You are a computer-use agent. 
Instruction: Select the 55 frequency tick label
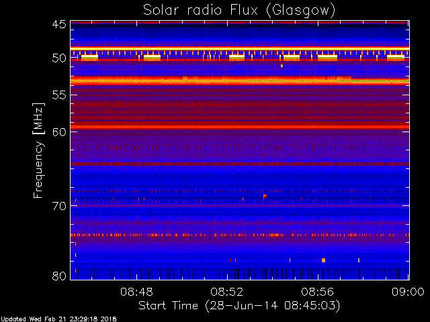coord(59,95)
